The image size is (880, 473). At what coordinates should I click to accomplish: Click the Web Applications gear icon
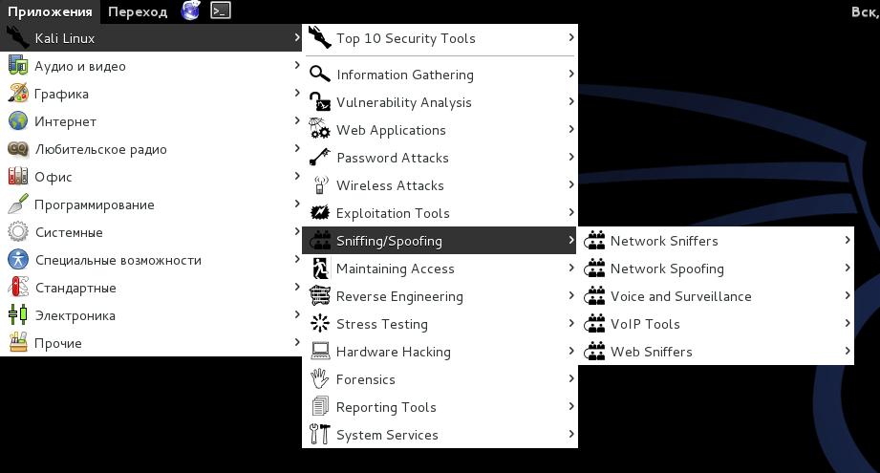(320, 130)
